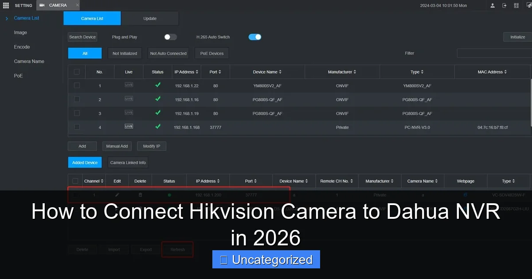Click the Live preview icon for device 1
Screen dimensions: 532x279
pyautogui.click(x=129, y=85)
